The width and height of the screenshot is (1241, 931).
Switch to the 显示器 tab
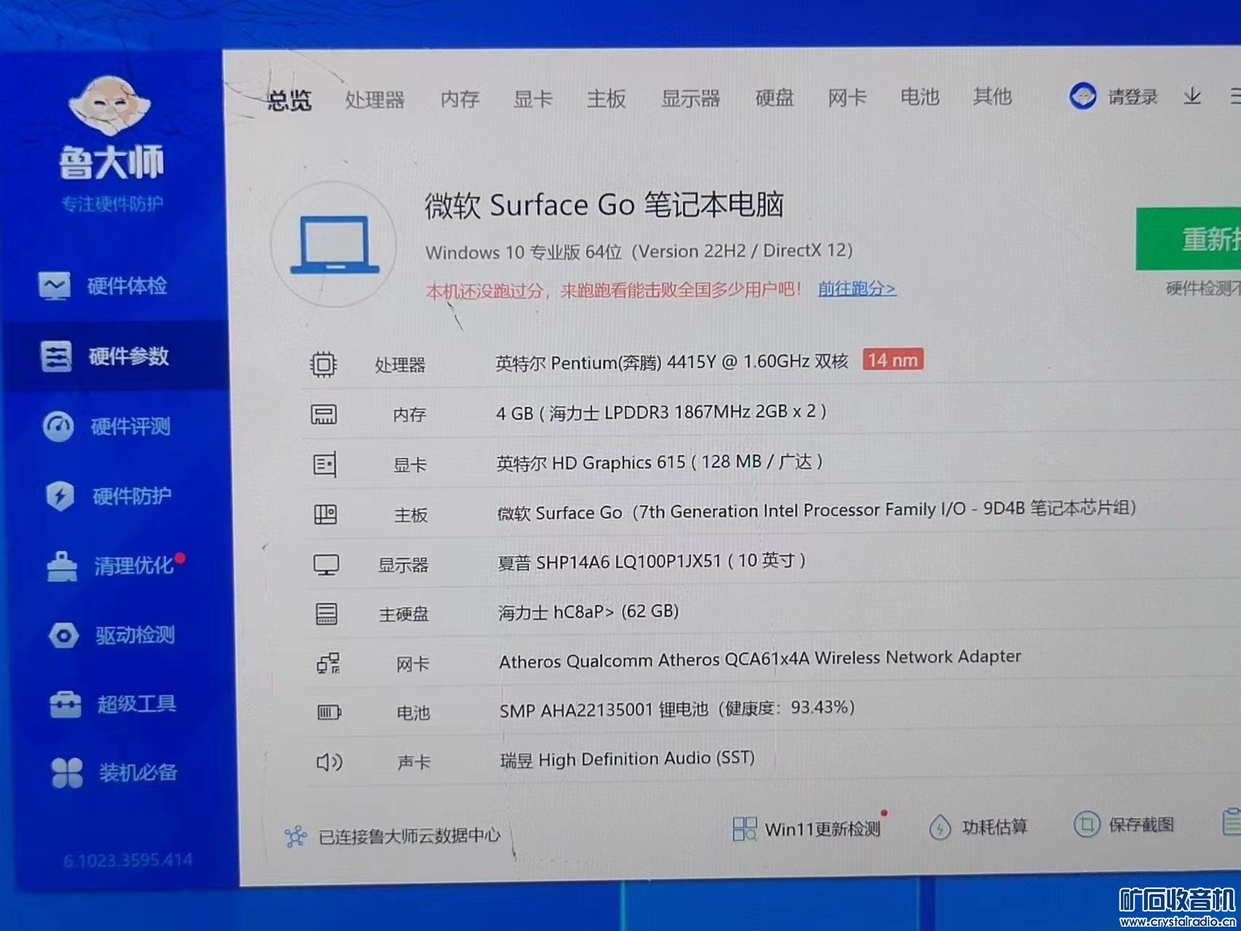click(x=690, y=98)
